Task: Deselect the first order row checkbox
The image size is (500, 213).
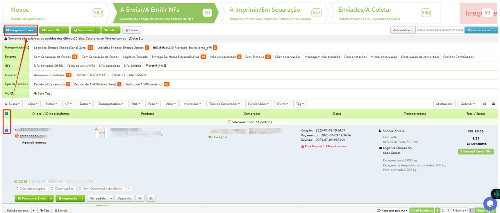Action: [x=7, y=131]
